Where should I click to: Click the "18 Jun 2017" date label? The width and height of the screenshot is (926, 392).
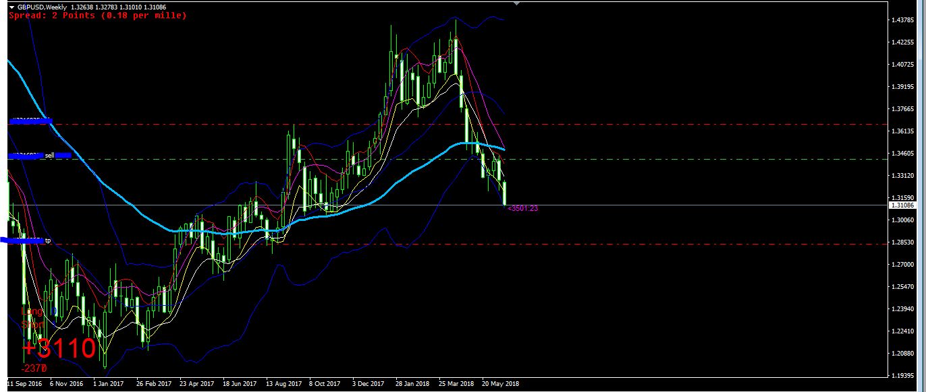pyautogui.click(x=240, y=384)
